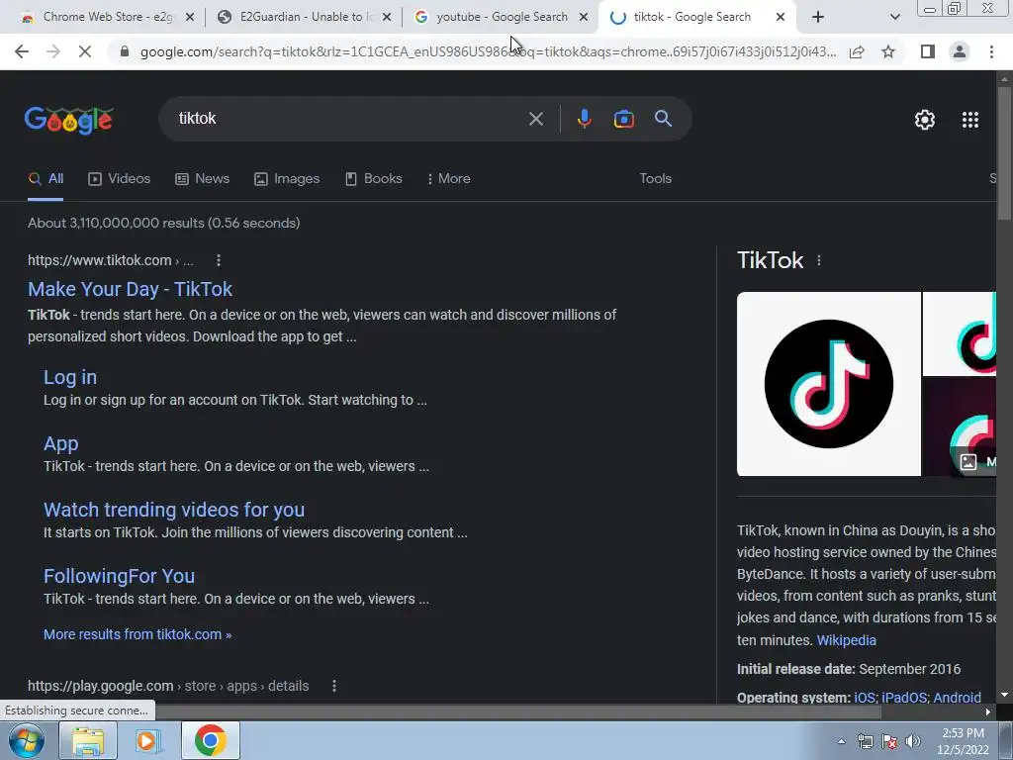Start voice search with microphone icon
This screenshot has height=760, width=1013.
584,119
